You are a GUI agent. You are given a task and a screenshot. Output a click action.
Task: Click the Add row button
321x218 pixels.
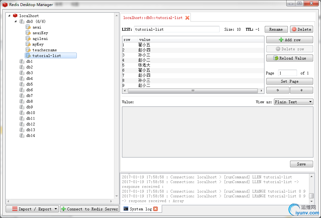(x=290, y=40)
